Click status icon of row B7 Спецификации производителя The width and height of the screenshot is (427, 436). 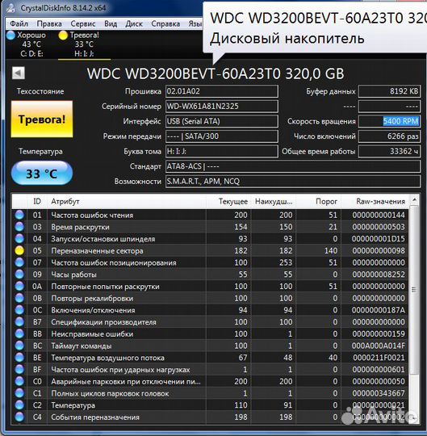point(19,322)
